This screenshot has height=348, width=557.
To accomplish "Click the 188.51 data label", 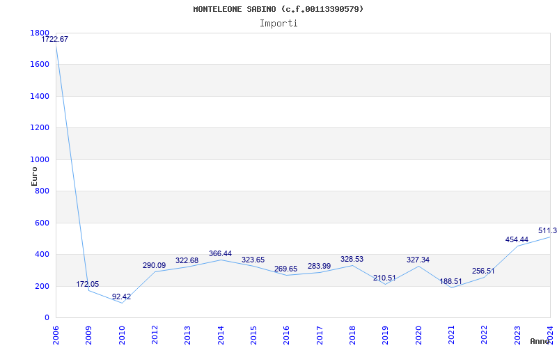I will coord(450,282).
